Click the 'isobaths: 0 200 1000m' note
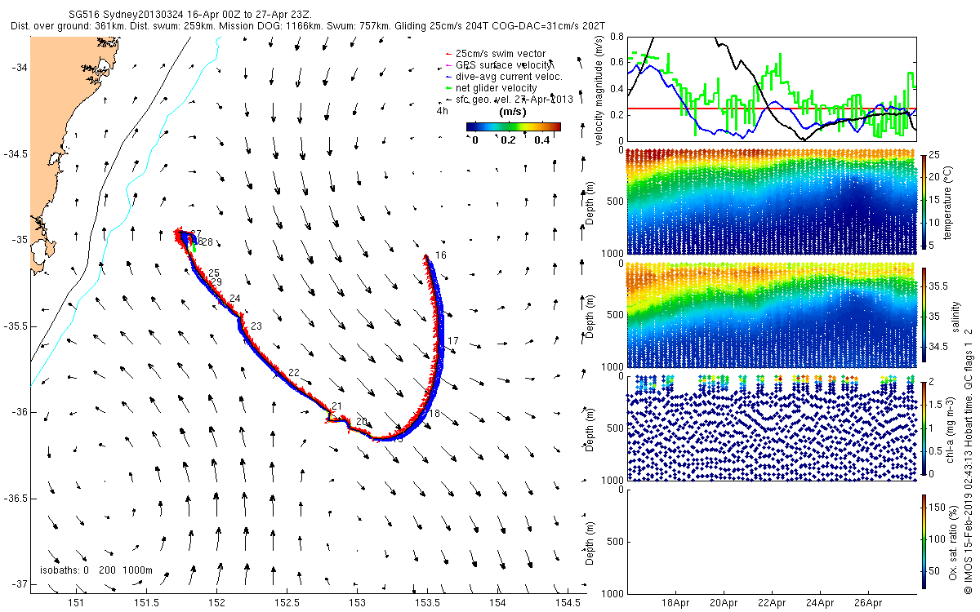The image size is (980, 612). [x=96, y=570]
